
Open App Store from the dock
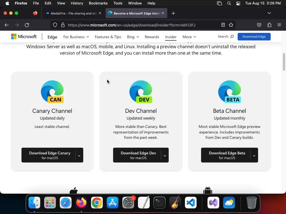[113, 203]
